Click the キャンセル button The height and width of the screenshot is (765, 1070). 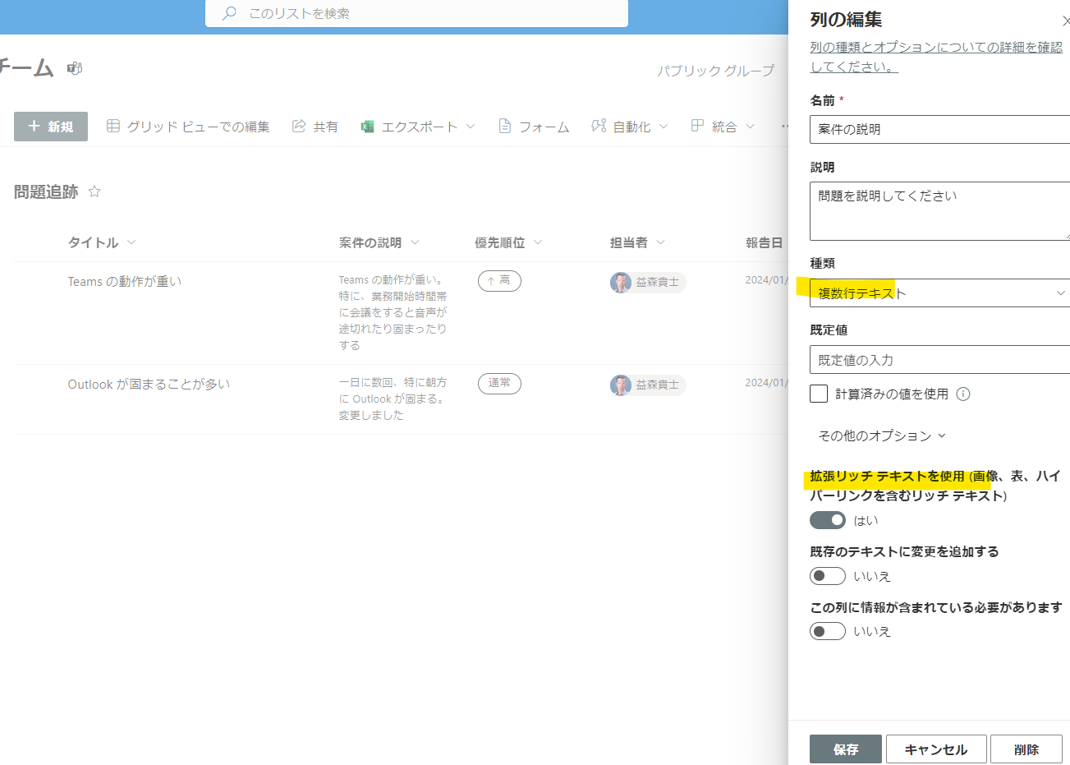pos(936,749)
